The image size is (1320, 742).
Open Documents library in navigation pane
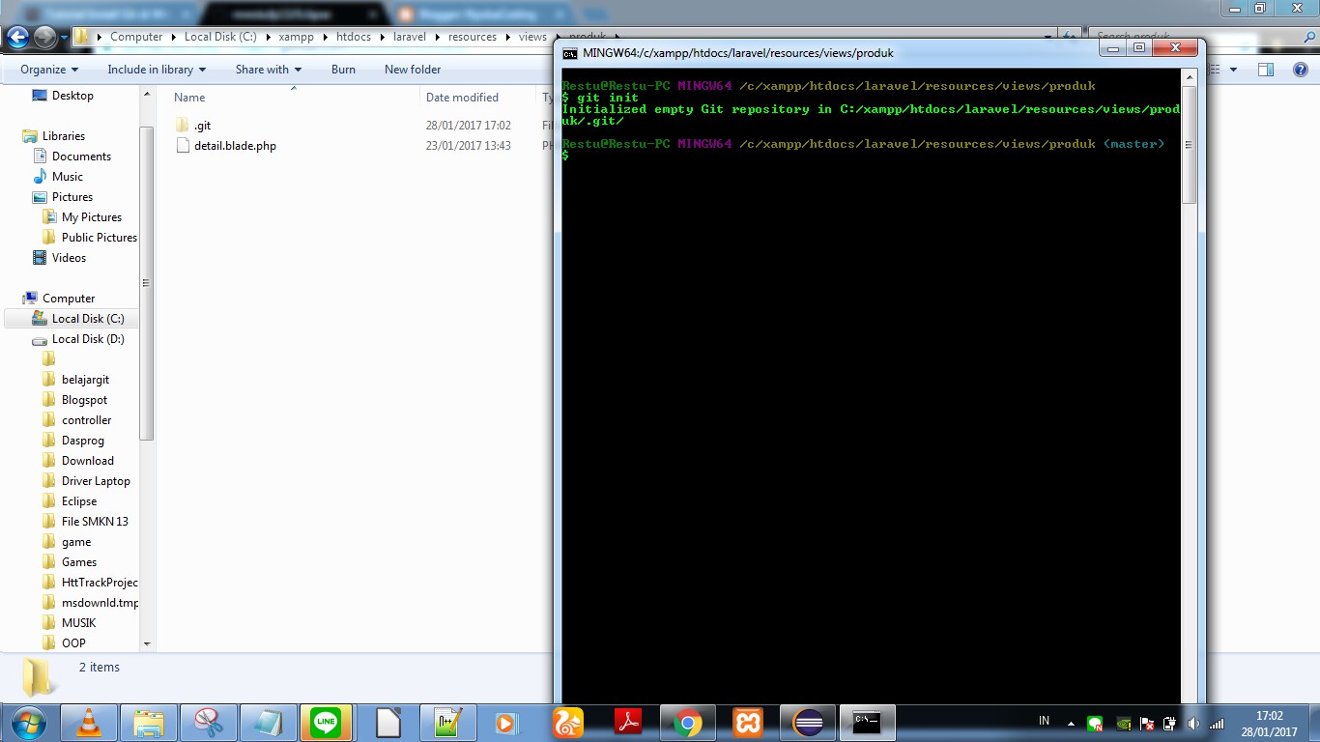tap(81, 157)
